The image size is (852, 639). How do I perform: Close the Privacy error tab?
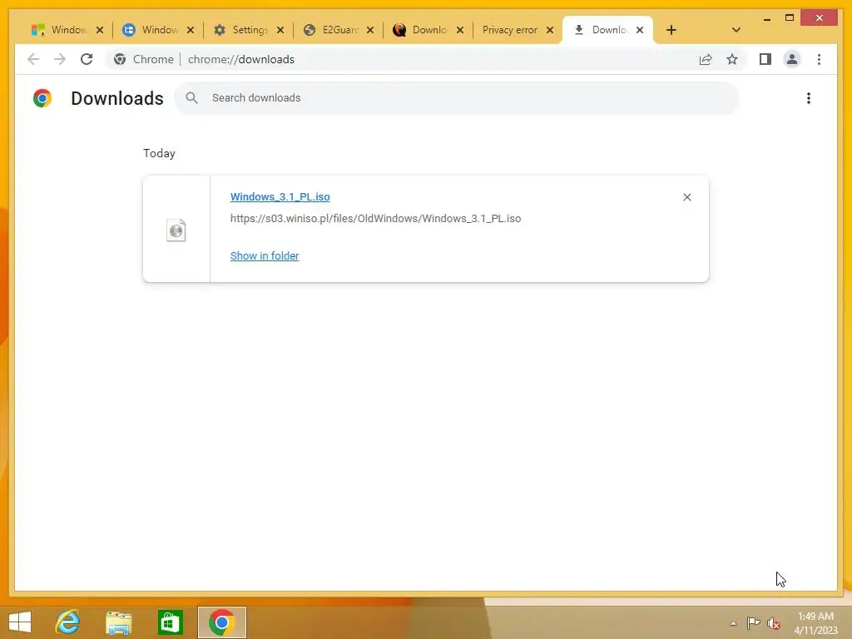click(550, 30)
